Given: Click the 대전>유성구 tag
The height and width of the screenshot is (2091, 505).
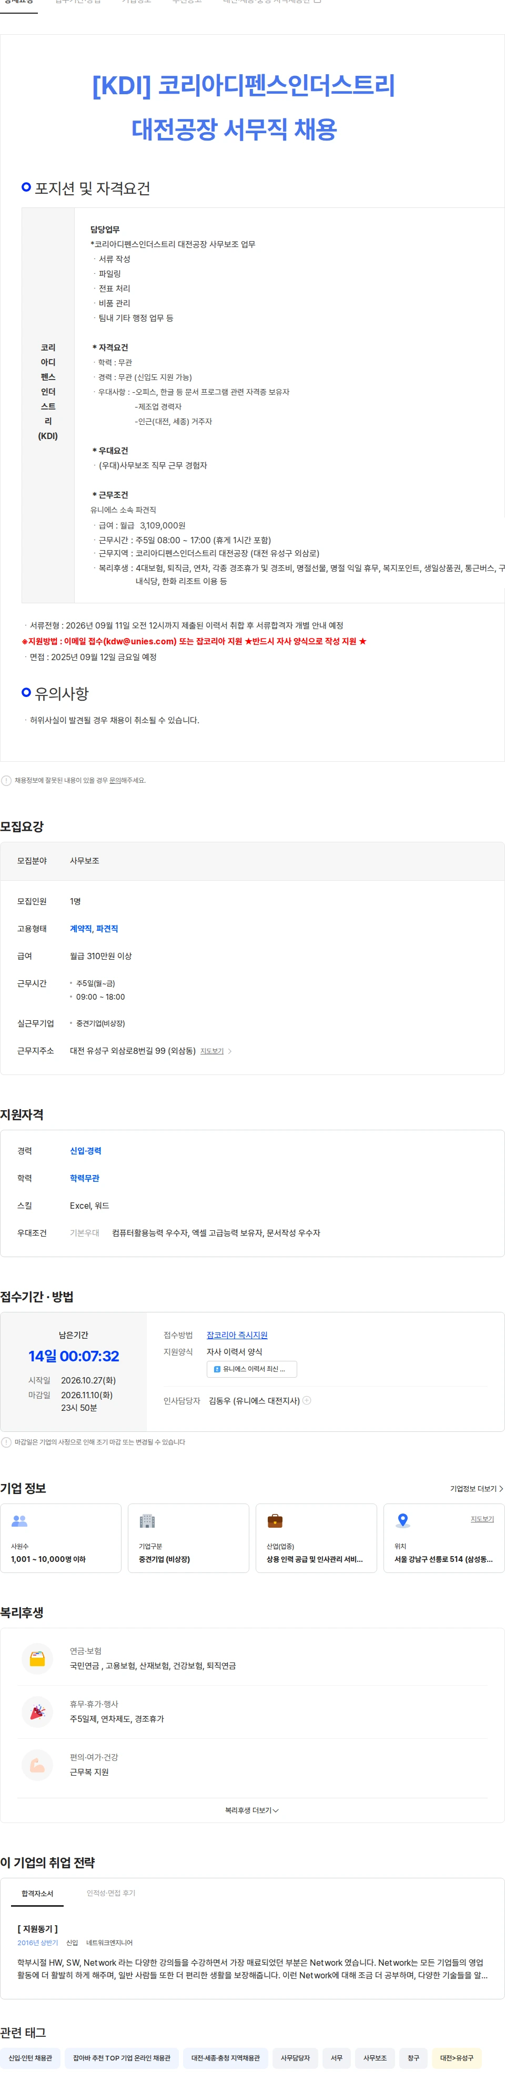Looking at the screenshot, I should [457, 2058].
